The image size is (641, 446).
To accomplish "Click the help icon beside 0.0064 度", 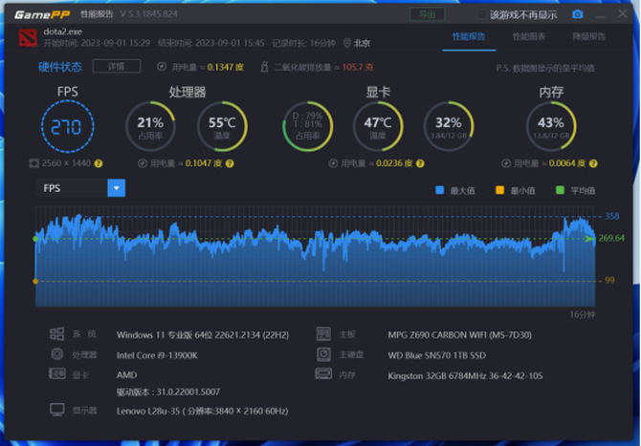I will (x=593, y=163).
